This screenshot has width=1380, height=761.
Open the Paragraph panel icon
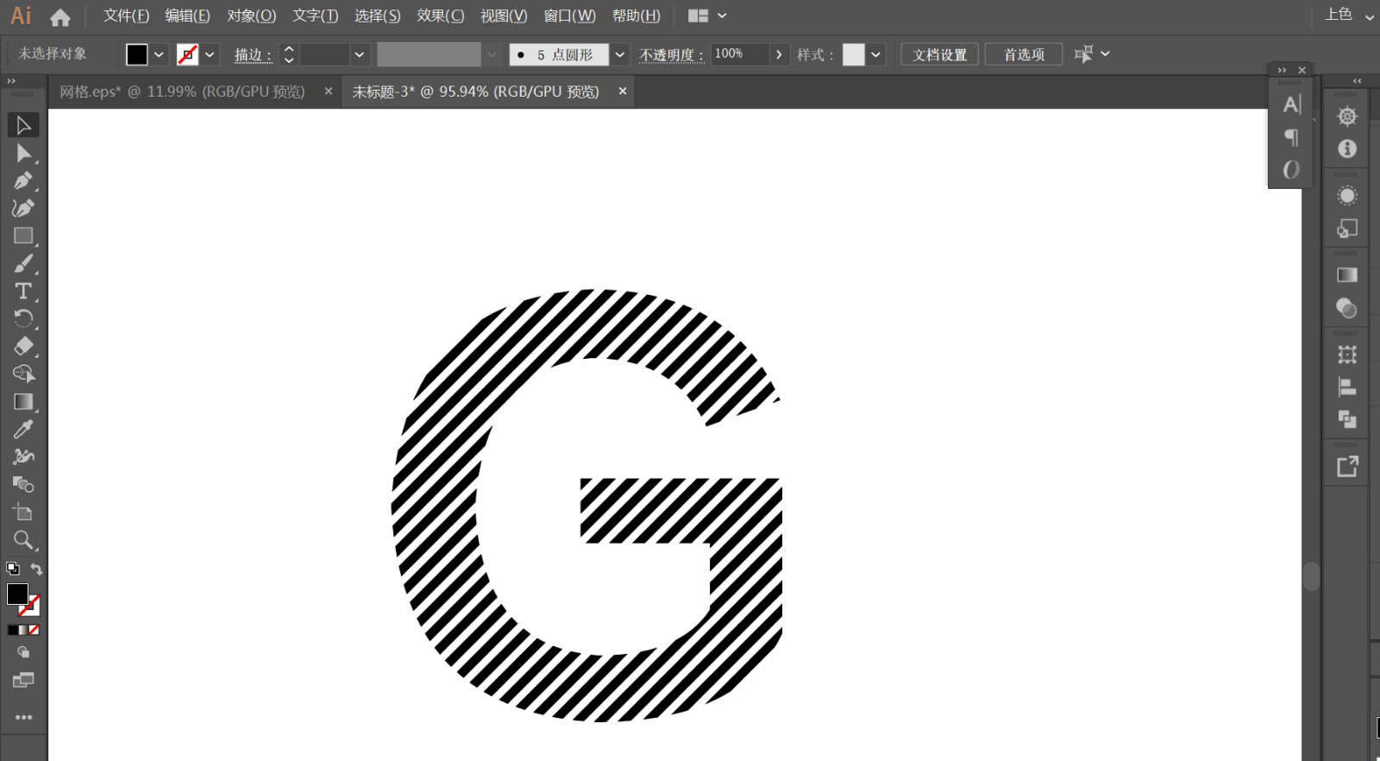click(1291, 137)
